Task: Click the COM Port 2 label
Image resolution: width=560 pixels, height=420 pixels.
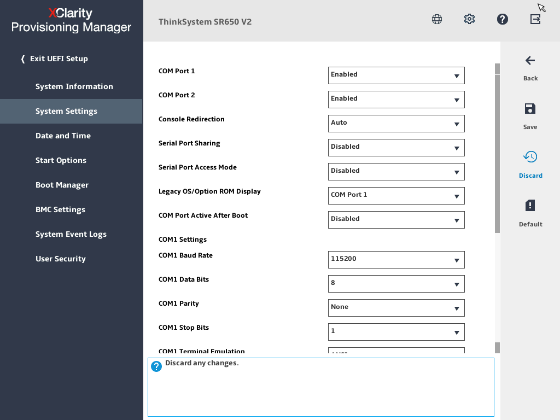Action: [177, 95]
